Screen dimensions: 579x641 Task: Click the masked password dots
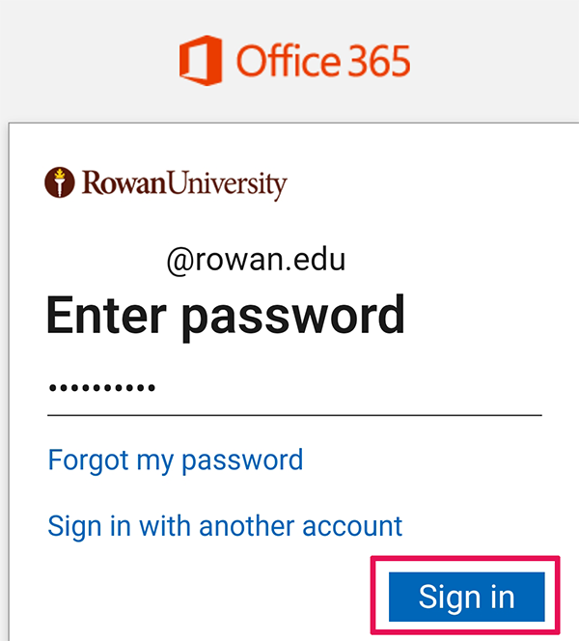[101, 388]
